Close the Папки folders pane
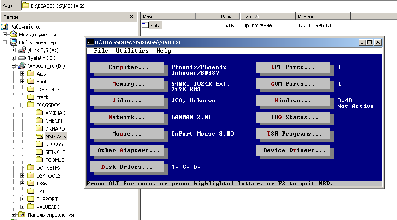The image size is (397, 220). click(x=131, y=17)
